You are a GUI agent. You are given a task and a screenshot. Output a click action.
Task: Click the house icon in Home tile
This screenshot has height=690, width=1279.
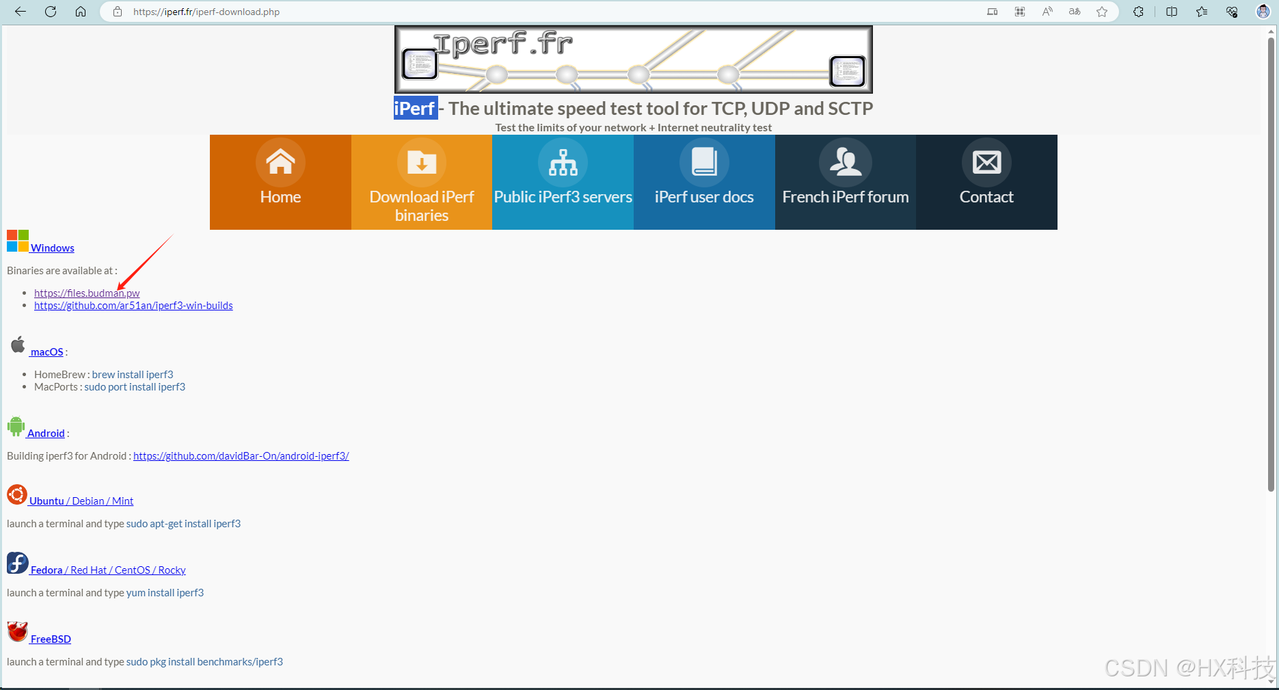click(280, 162)
